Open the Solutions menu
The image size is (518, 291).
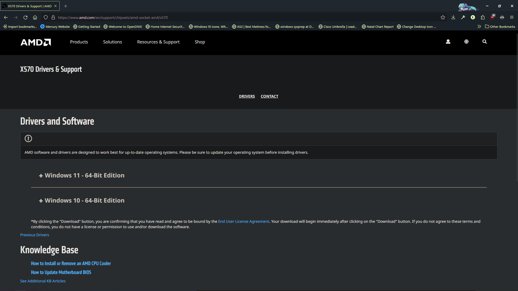112,42
